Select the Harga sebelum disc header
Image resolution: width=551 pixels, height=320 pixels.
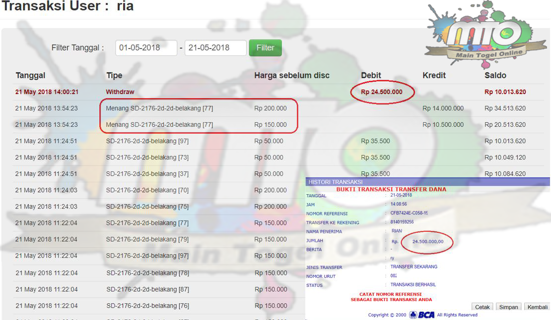click(x=291, y=75)
